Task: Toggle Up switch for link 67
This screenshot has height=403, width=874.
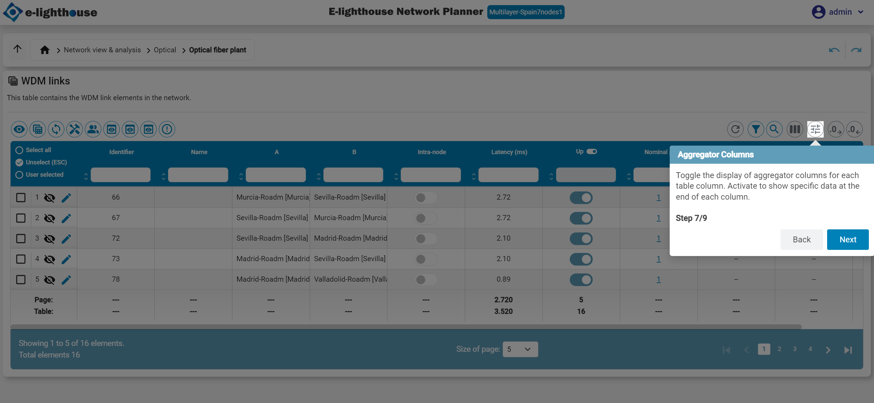Action: coord(581,218)
